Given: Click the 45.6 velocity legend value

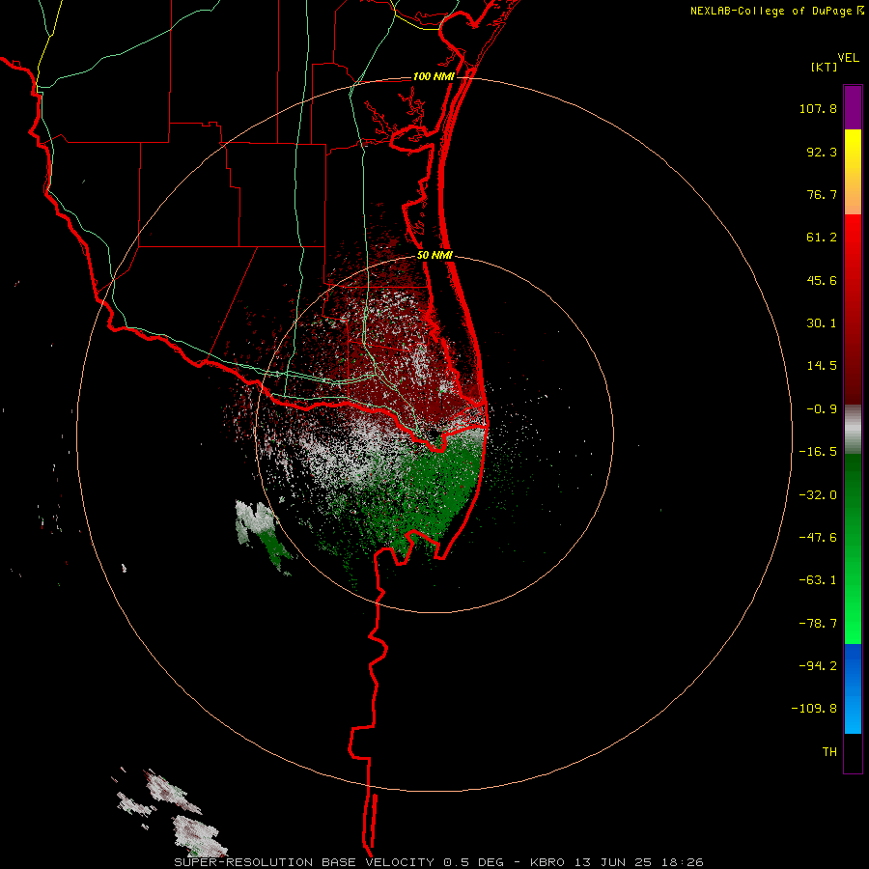Looking at the screenshot, I should 822,280.
